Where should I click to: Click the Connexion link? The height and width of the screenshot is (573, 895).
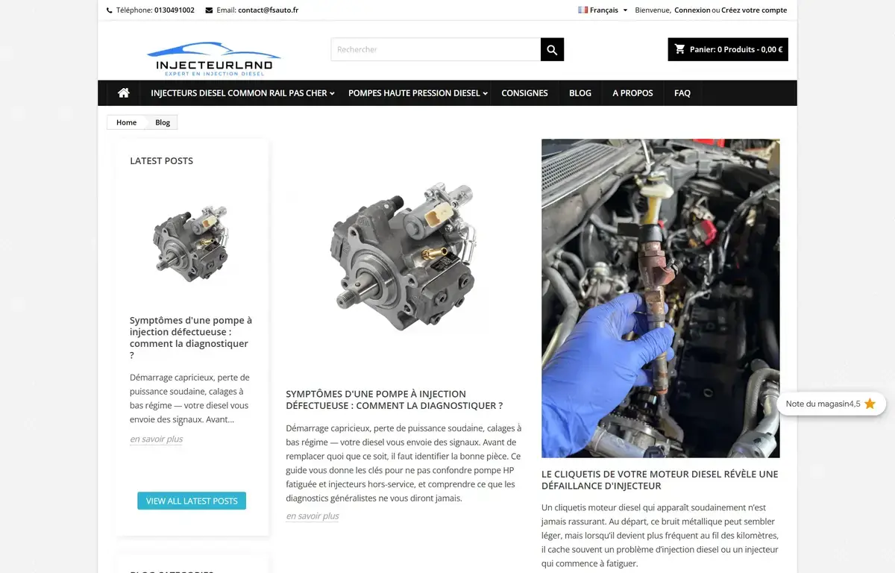point(692,10)
